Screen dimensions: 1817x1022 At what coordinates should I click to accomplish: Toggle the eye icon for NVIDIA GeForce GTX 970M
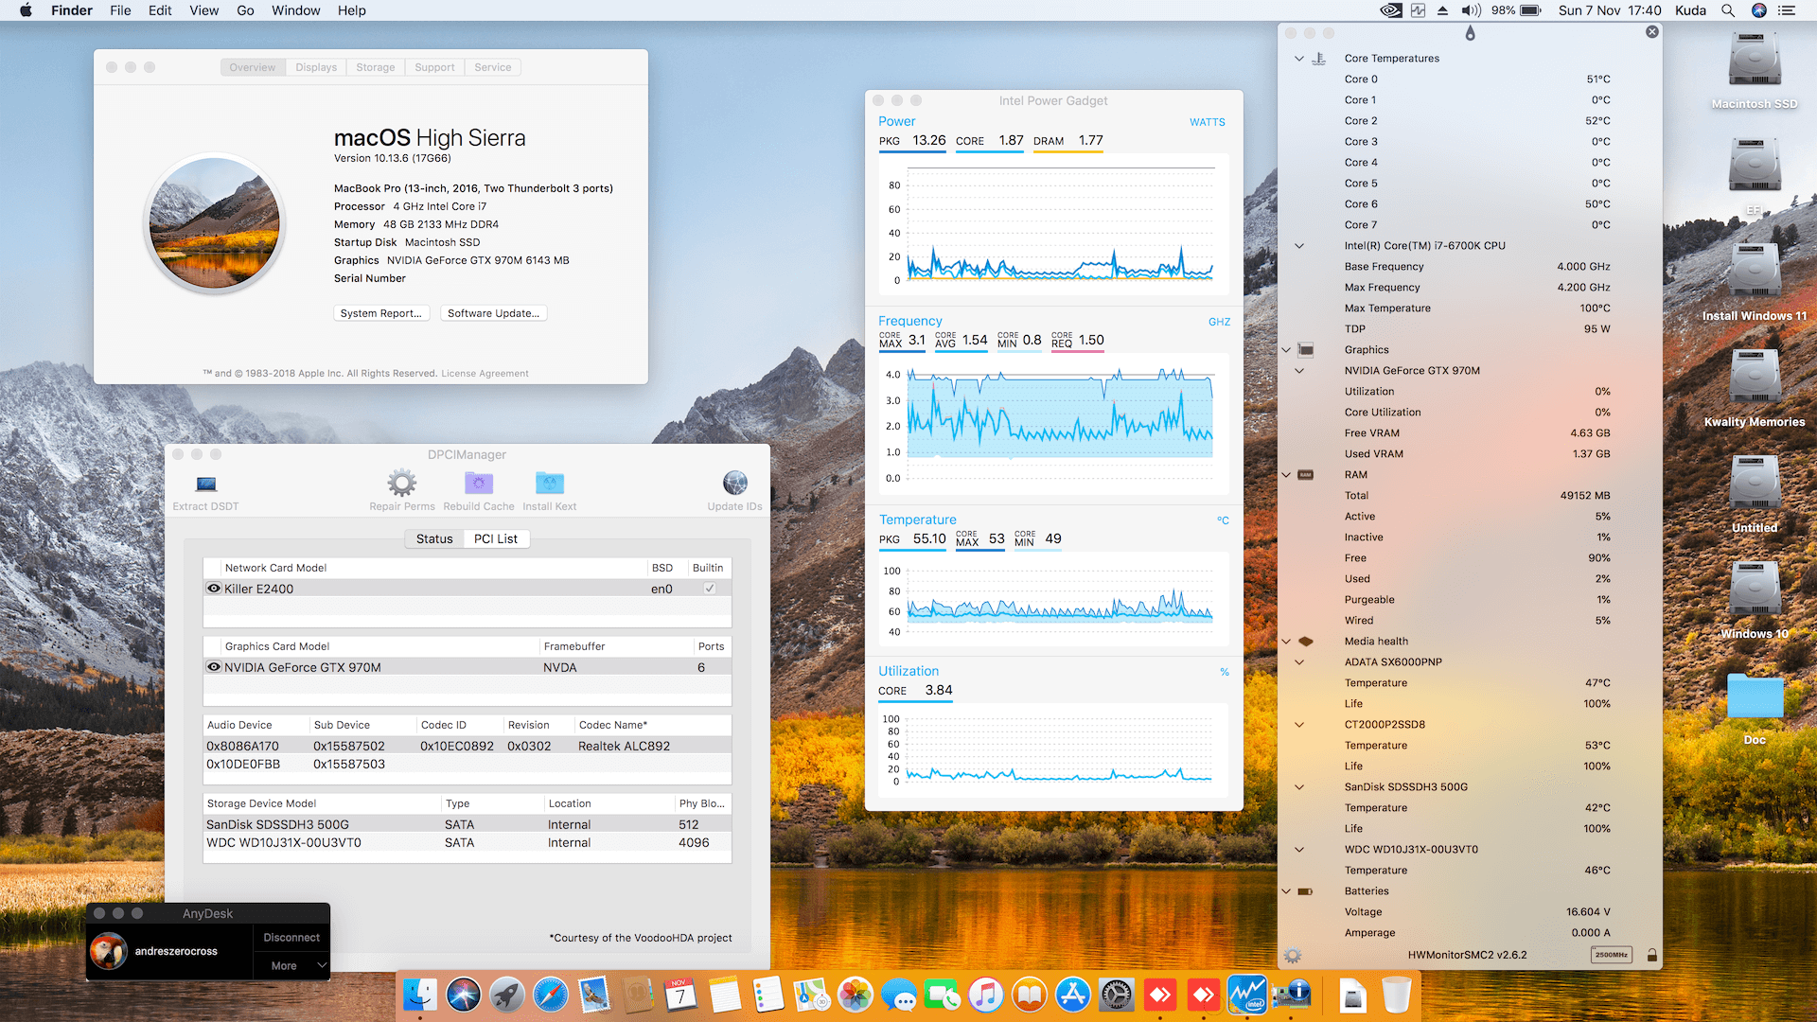tap(214, 667)
